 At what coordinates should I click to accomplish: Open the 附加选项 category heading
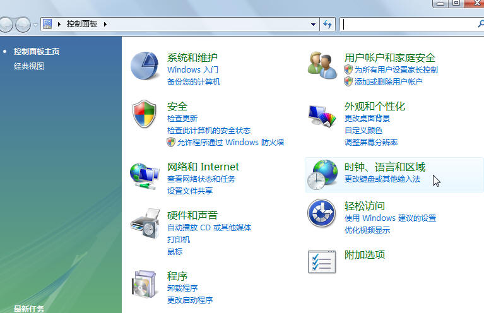point(365,255)
